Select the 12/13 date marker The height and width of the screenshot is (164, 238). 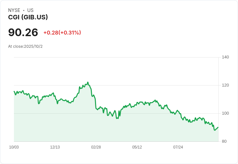click(x=55, y=147)
